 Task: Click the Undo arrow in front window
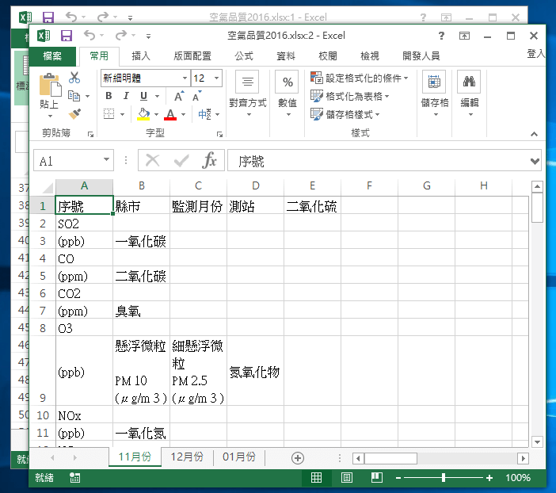click(89, 35)
